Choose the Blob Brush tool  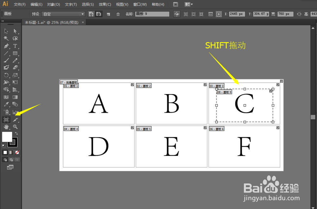[6, 67]
